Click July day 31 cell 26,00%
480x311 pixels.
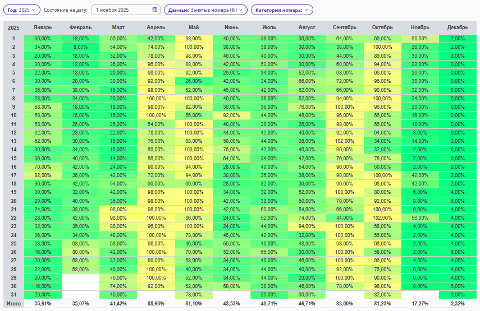[269, 295]
